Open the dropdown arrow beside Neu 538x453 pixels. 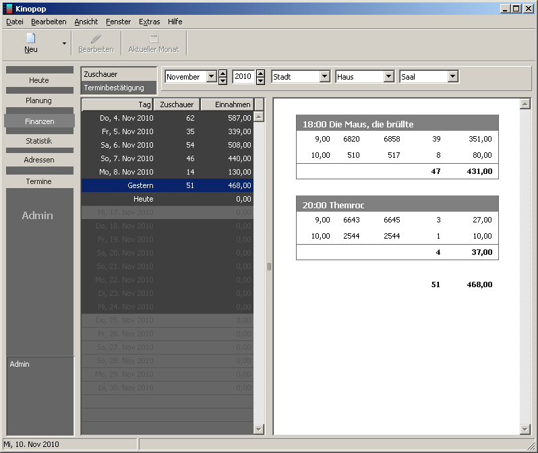click(x=65, y=43)
